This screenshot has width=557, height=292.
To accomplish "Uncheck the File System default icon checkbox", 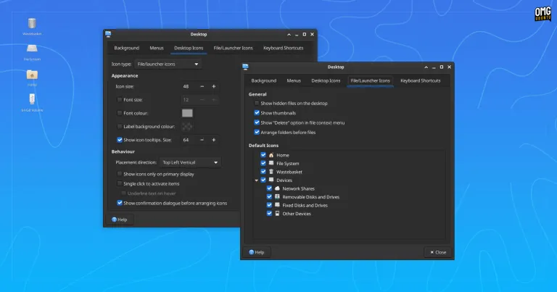I will click(x=263, y=163).
